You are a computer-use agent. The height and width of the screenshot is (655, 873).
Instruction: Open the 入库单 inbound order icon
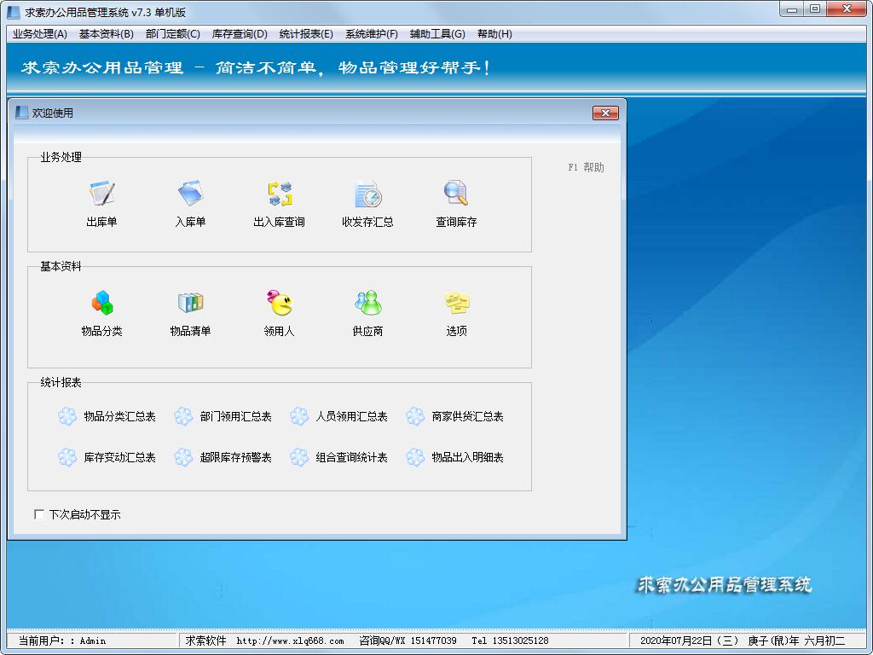190,194
